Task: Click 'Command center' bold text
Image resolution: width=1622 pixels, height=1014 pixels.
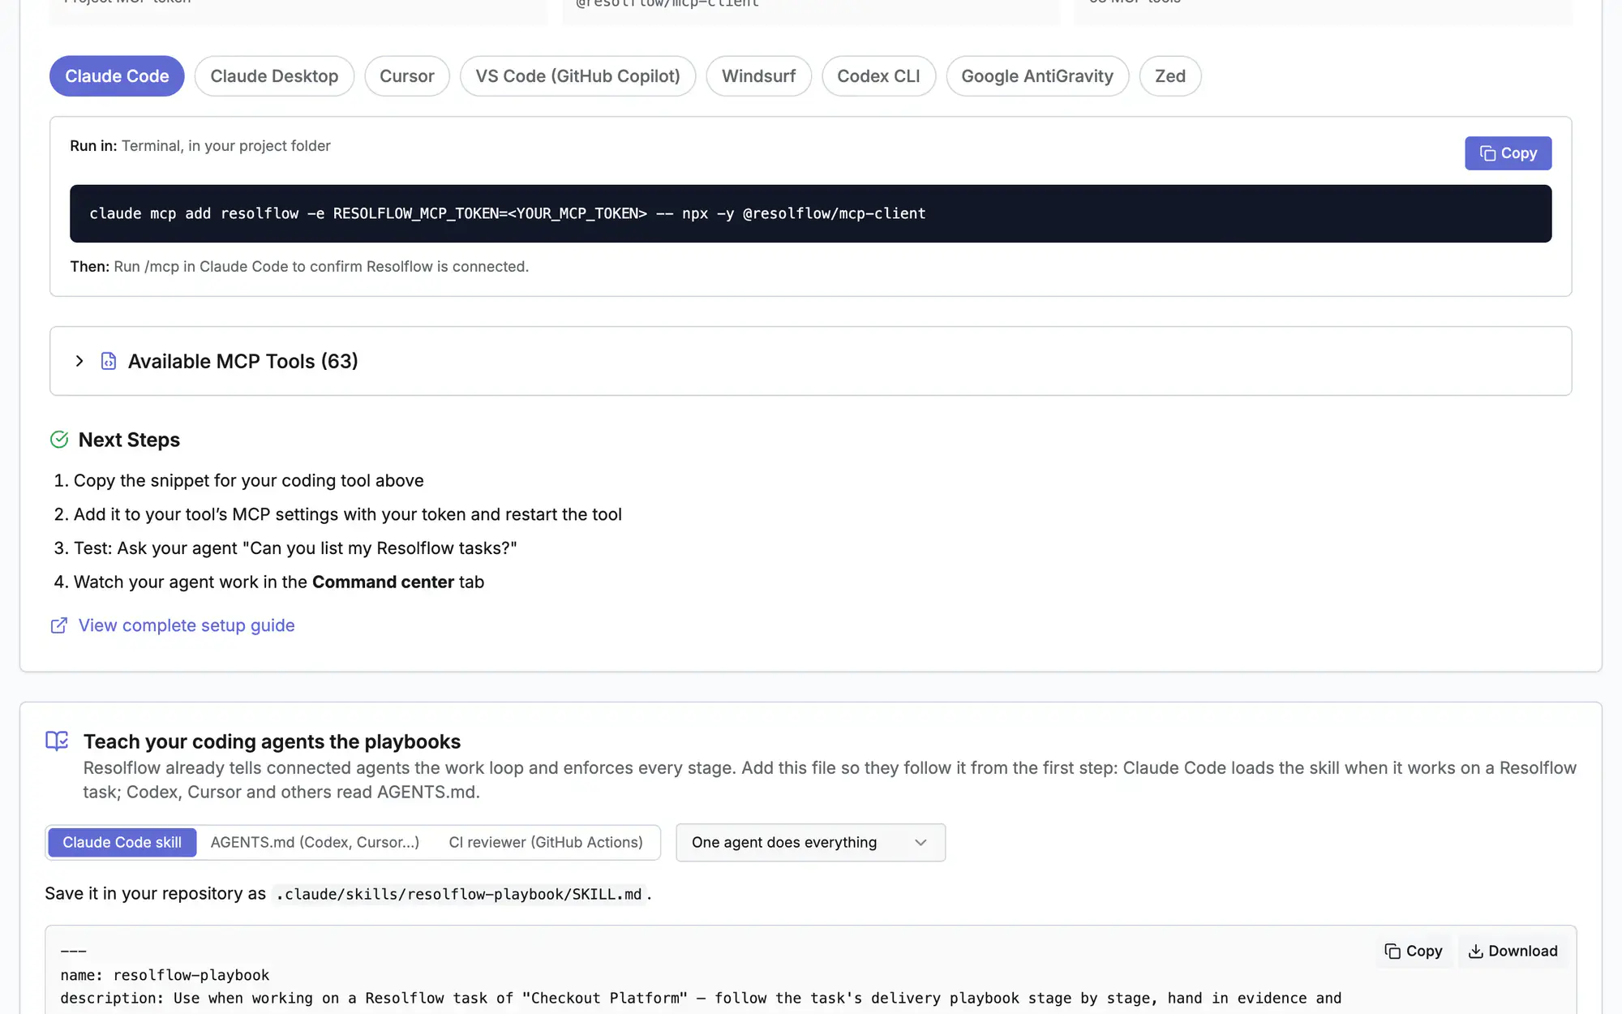Action: pyautogui.click(x=383, y=582)
